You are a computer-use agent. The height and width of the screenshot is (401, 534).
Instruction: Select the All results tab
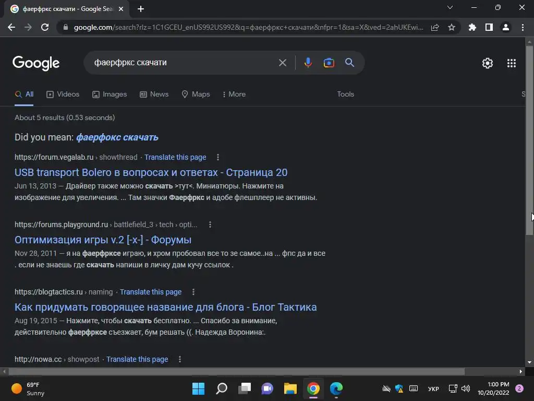point(24,94)
